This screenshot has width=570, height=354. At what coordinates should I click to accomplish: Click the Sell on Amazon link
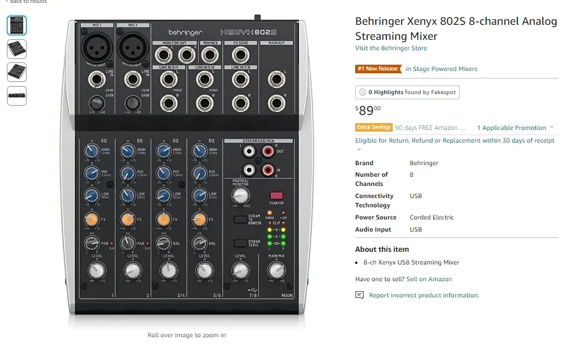(429, 279)
